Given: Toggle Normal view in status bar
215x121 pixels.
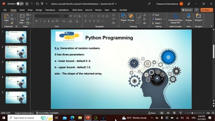Looking at the screenshot, I should 162,113.
